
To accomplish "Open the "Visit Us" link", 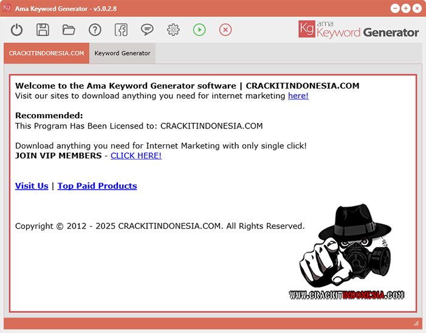I will pyautogui.click(x=32, y=186).
